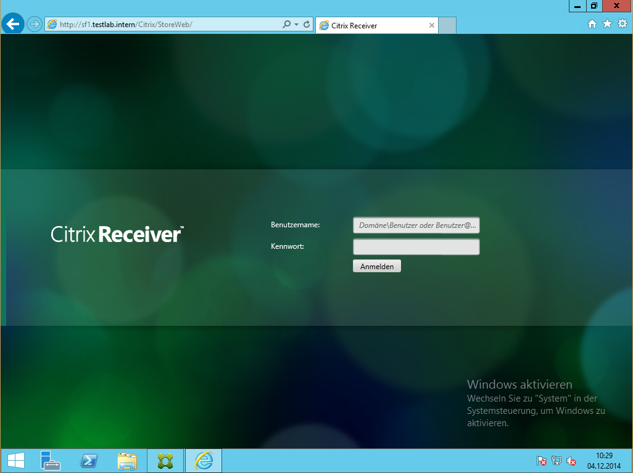Open the clock showing 10:29
The image size is (633, 473).
[604, 461]
